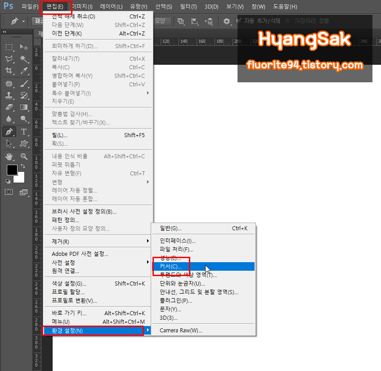The width and height of the screenshot is (381, 371).
Task: Select the Brush tool
Action: click(x=23, y=84)
